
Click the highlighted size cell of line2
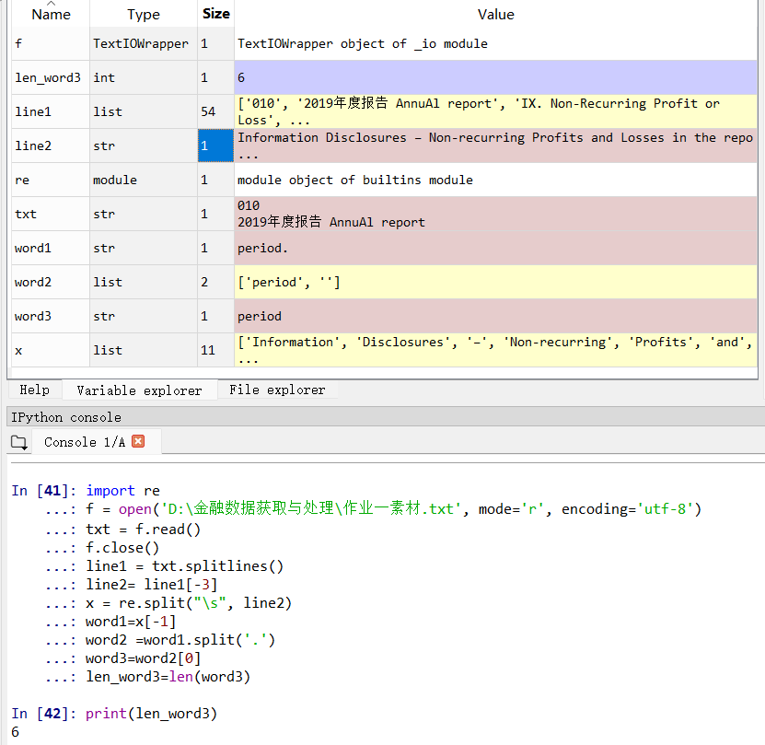pyautogui.click(x=215, y=146)
